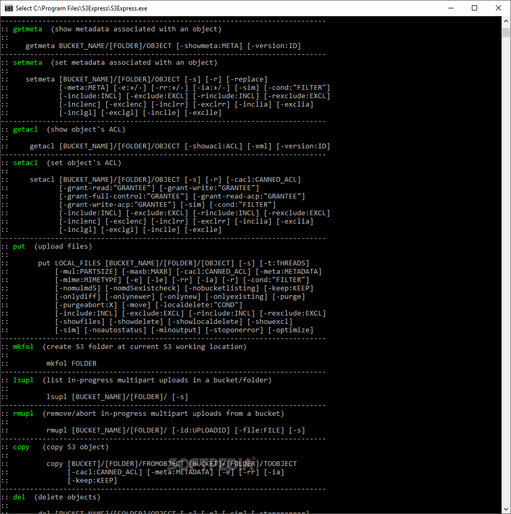Click the green 'setacl' command name
Viewport: 511px width, 514px height.
(25, 163)
